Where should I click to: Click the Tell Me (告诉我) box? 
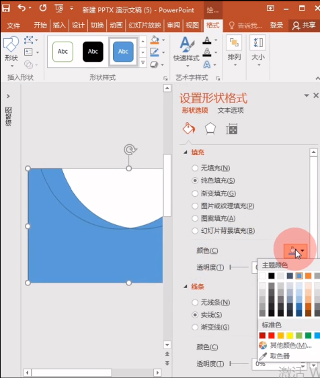pos(245,26)
